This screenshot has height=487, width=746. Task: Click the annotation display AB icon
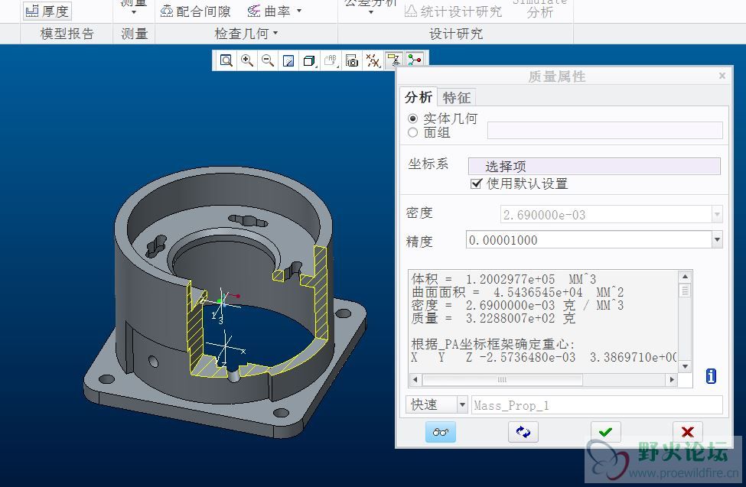click(x=331, y=60)
